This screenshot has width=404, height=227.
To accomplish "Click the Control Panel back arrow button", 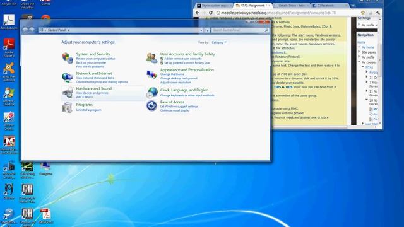I will click(25, 30).
